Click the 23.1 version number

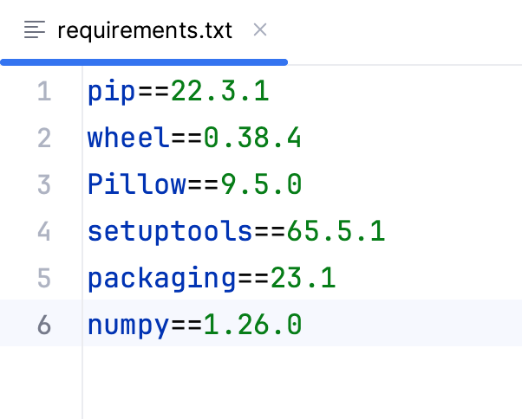coord(303,278)
